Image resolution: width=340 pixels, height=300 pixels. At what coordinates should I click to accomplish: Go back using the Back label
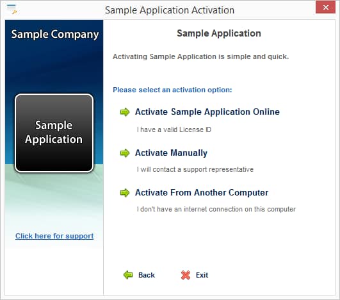147,275
